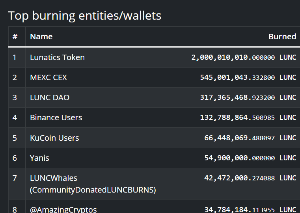Click the 545,001,043 LUNC burned value
Image resolution: width=300 pixels, height=213 pixels.
248,77
